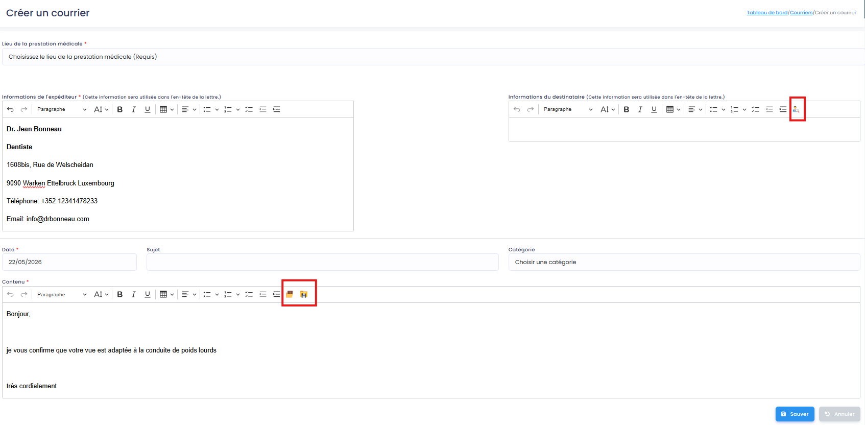This screenshot has height=425, width=865.
Task: Click the Sauver button
Action: 795,414
